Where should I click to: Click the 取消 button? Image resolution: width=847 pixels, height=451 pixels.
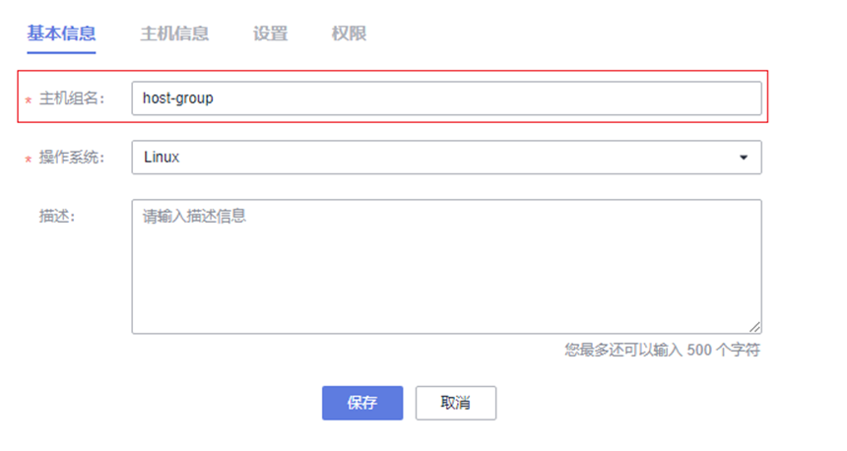[455, 403]
